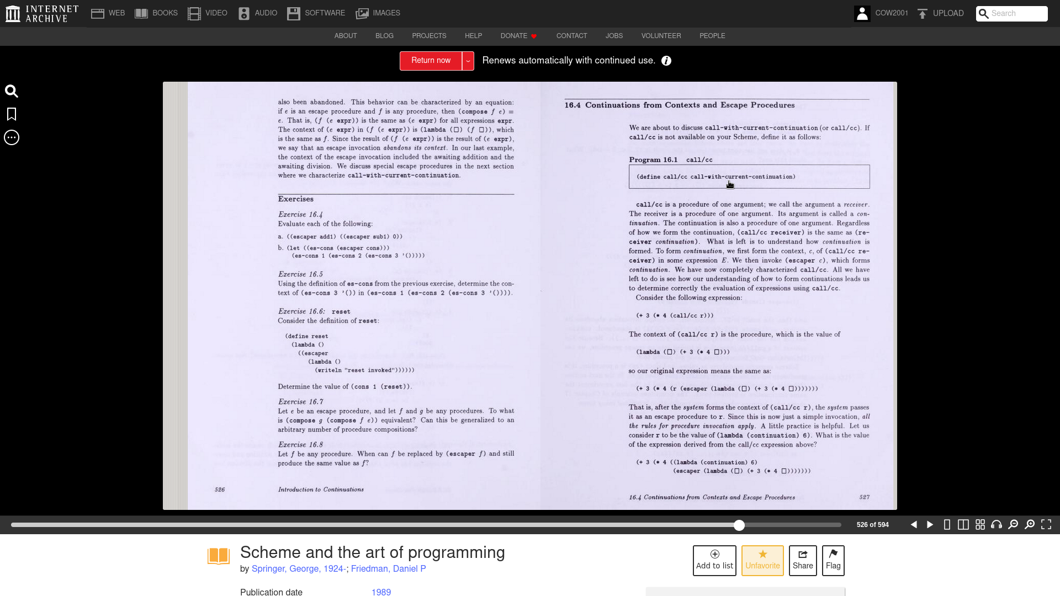
Task: Click the Share button
Action: (803, 561)
